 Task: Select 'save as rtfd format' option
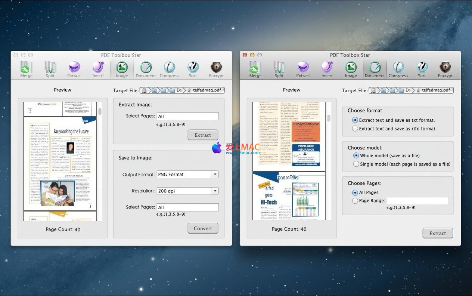pos(355,129)
